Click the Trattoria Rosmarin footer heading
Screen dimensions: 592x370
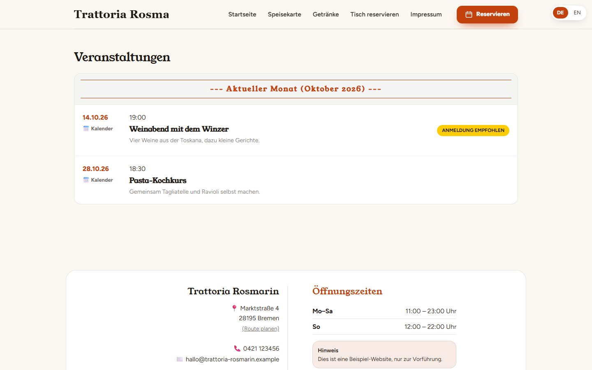[x=233, y=291]
